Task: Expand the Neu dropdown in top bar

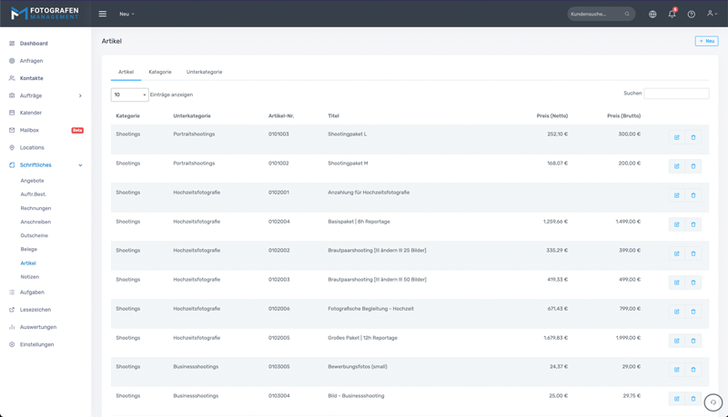Action: click(x=126, y=14)
